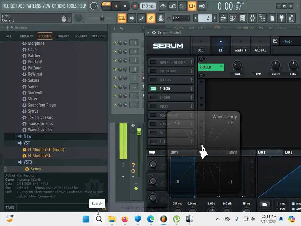Toggle the BPM checkbox under phaser rate

click(x=253, y=74)
